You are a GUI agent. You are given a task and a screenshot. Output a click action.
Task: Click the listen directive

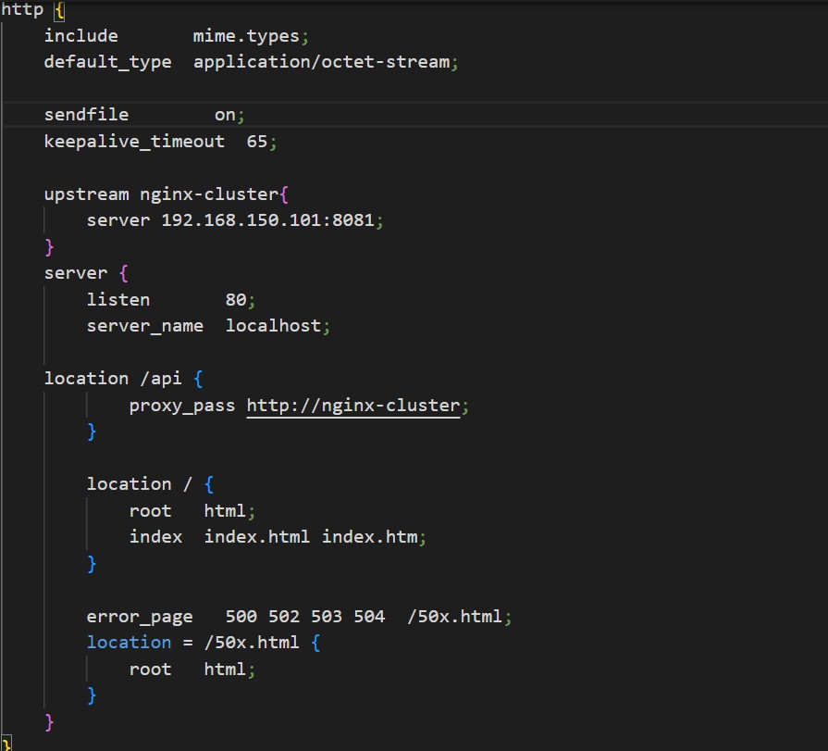(x=117, y=300)
